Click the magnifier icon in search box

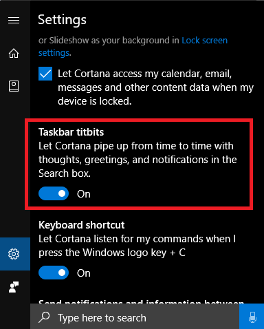tap(44, 317)
